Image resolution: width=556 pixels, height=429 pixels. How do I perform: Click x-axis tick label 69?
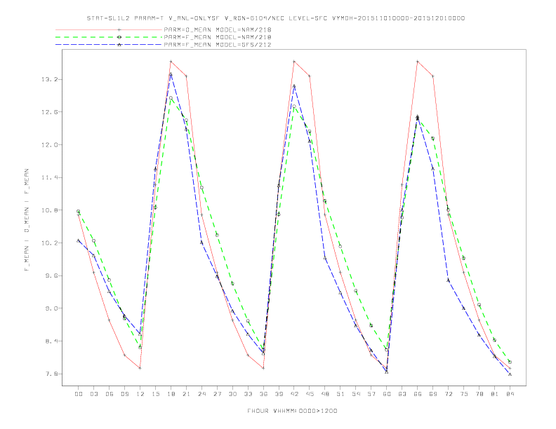coord(433,394)
